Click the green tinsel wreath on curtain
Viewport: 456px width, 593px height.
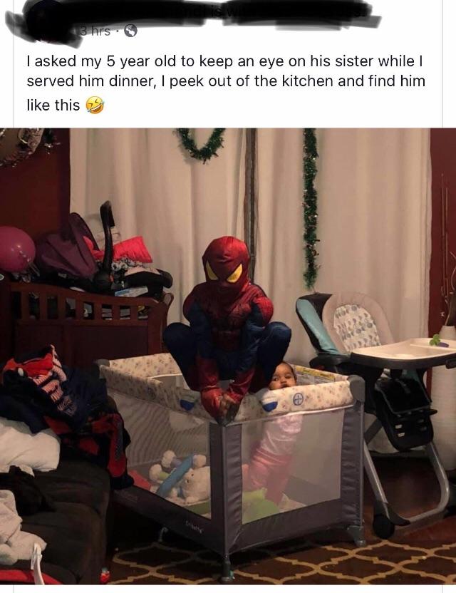tap(201, 145)
